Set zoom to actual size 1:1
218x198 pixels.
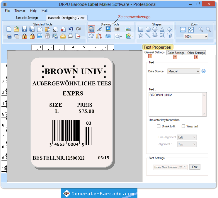pos(183,30)
